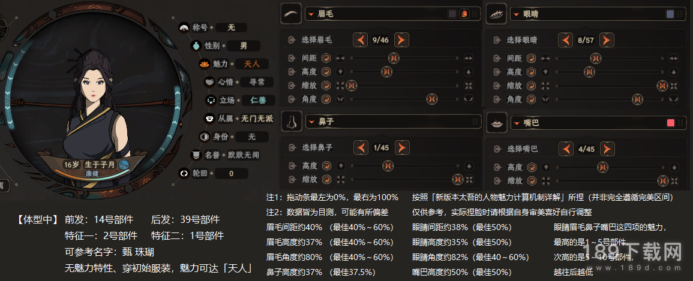
Task: Toggle the lock icon beside eyebrow 高度
Action: 291,71
